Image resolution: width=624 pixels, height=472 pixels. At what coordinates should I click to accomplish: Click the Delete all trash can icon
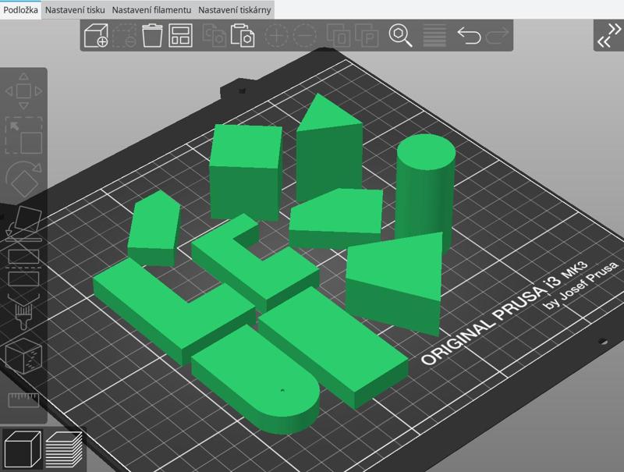click(152, 35)
